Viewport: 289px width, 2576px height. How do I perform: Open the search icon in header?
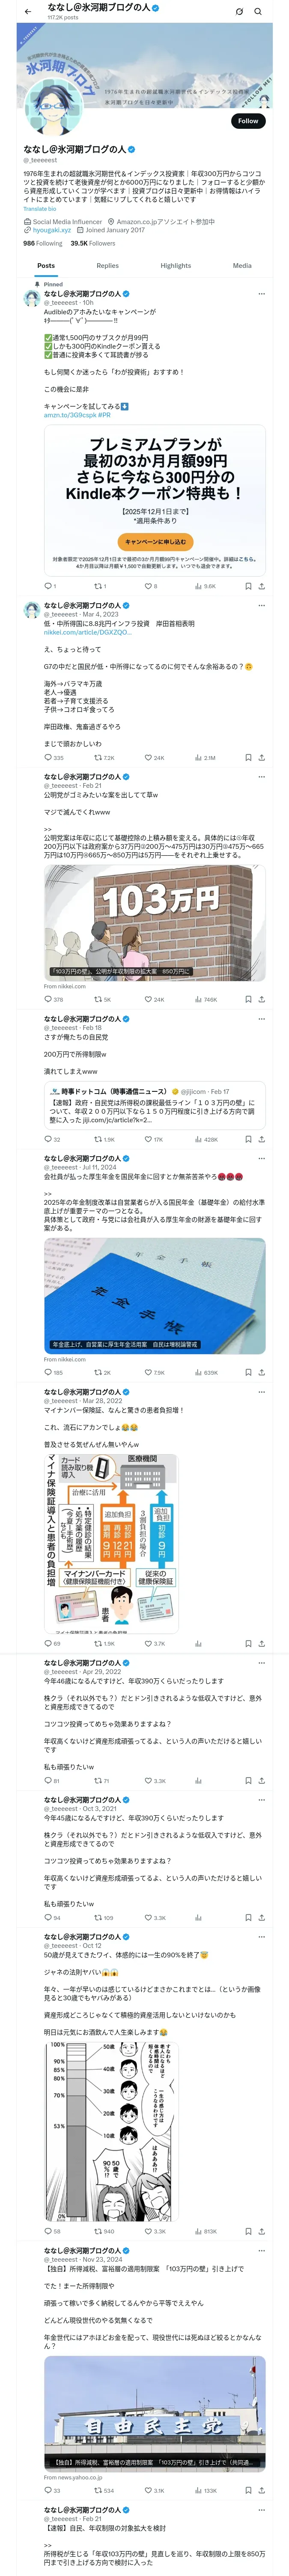[258, 12]
